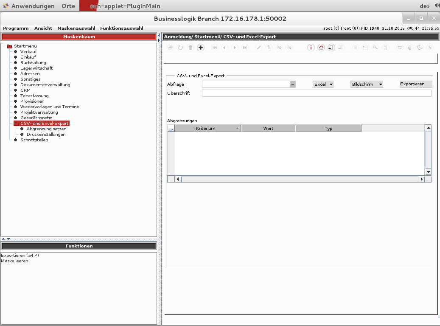
Task: Click the Maske leeren function
Action: (x=14, y=261)
